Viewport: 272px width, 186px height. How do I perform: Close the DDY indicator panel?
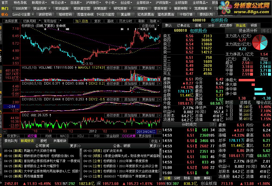pos(159,99)
